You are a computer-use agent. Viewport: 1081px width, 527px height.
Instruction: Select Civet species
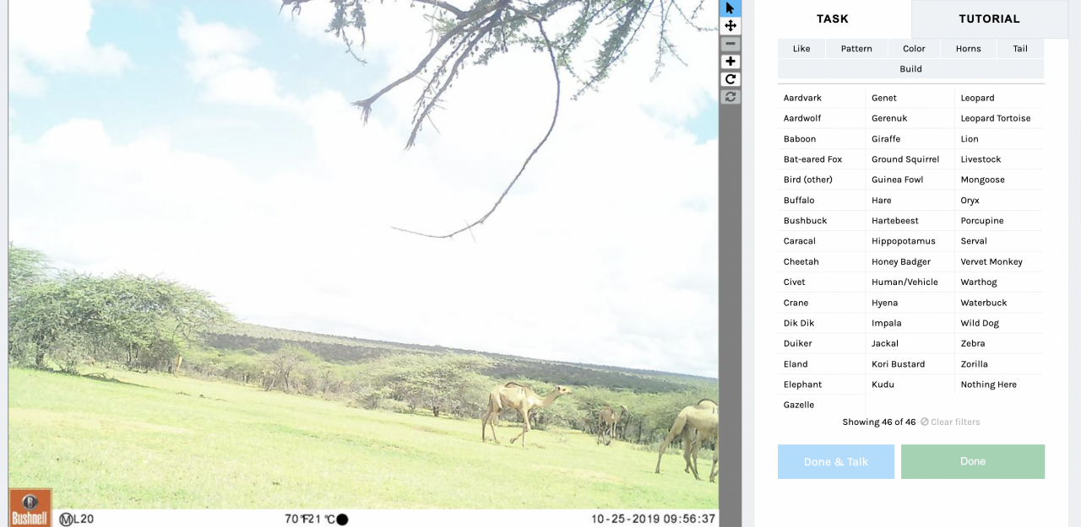(x=822, y=282)
